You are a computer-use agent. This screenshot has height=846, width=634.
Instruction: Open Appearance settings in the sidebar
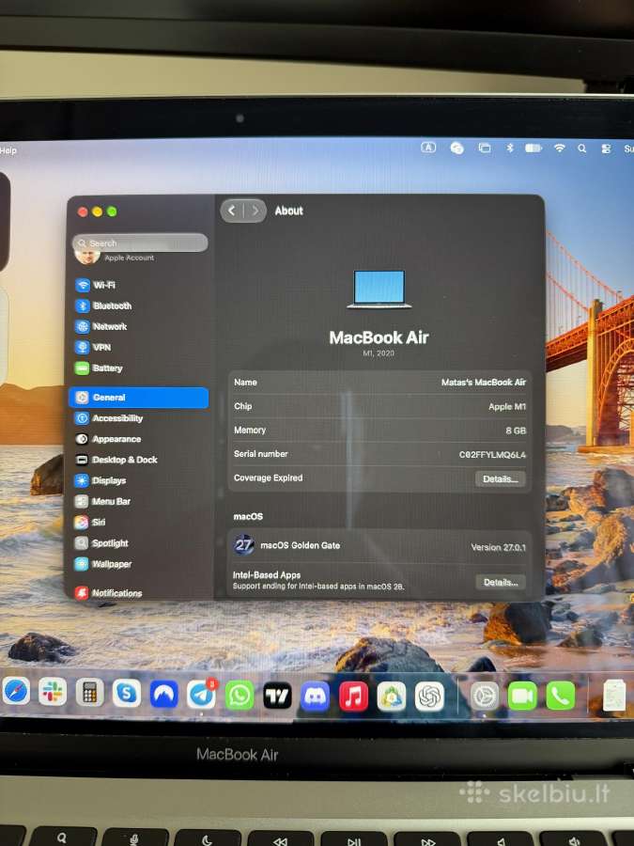[140, 439]
